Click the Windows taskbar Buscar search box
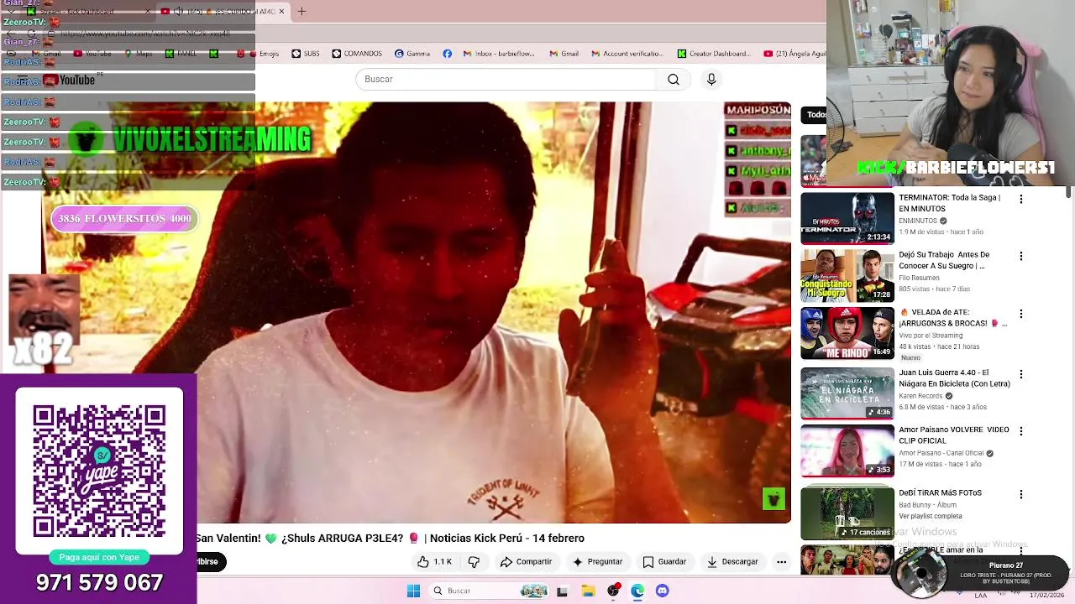 [x=487, y=591]
